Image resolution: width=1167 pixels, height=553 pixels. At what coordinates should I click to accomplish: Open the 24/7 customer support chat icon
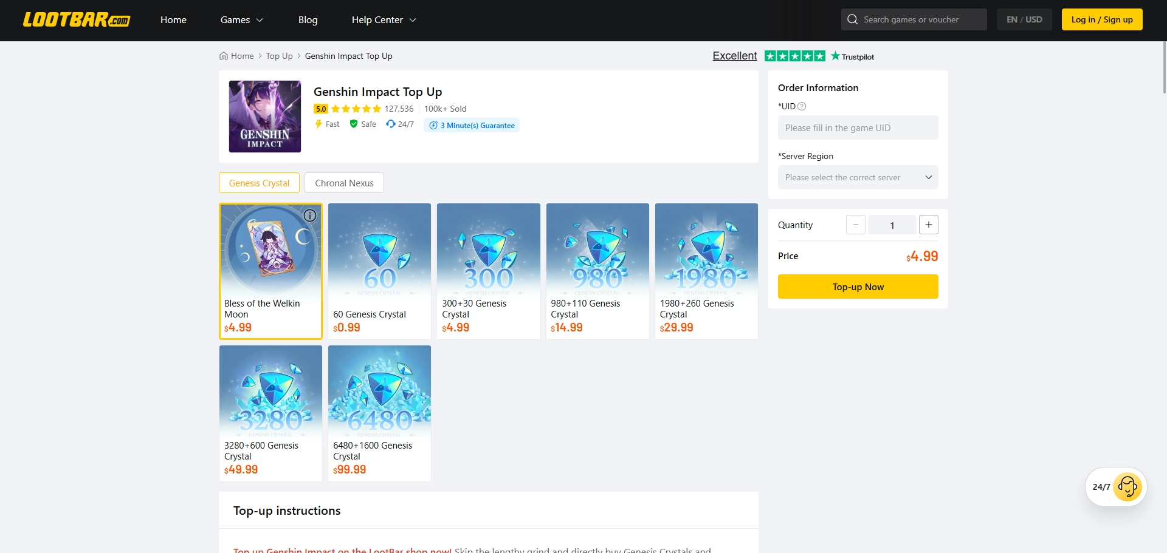tap(1127, 487)
